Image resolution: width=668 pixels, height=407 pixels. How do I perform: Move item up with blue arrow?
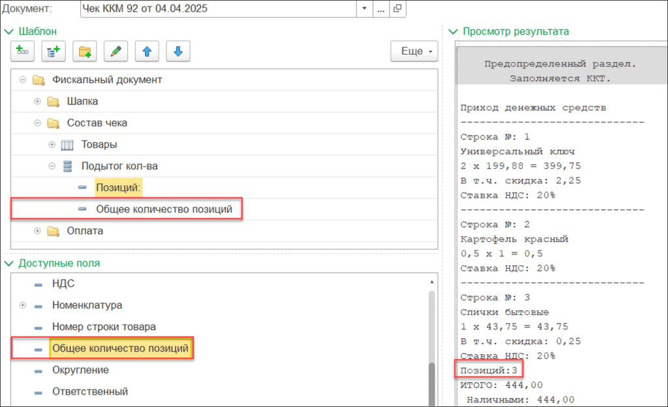click(x=147, y=52)
